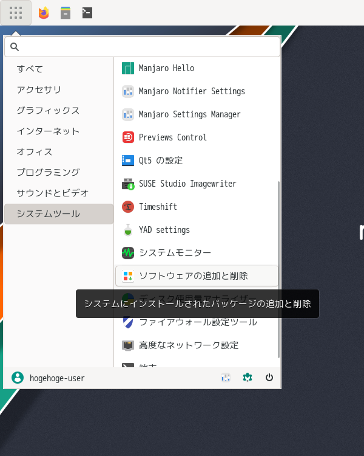
Task: Click the Manjaro Hello icon
Action: click(128, 68)
